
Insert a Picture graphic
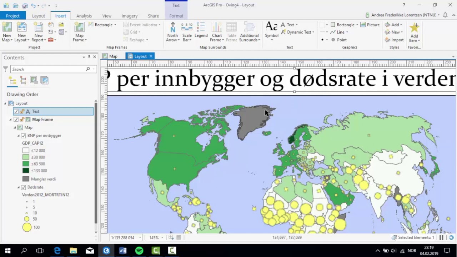pos(370,25)
